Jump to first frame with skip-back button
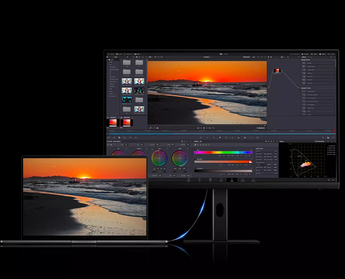Viewport: 345px width, 279px height. (x=198, y=128)
